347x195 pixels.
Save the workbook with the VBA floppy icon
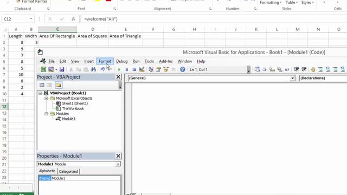click(x=62, y=69)
